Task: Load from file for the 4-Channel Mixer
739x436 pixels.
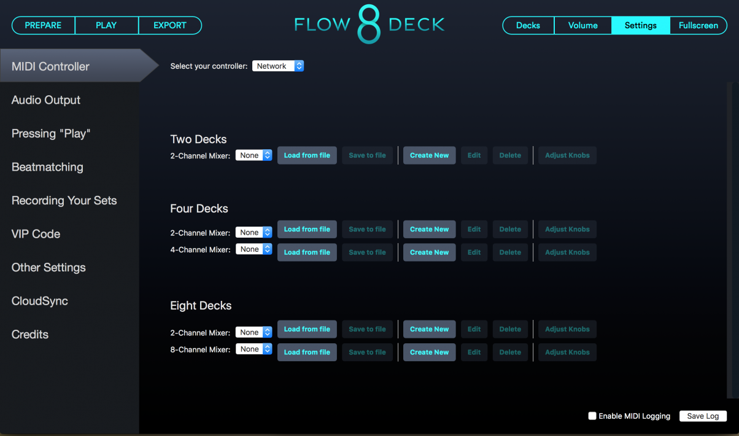Action: click(x=307, y=252)
